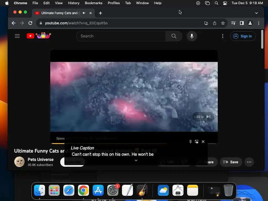The height and width of the screenshot is (201, 268).
Task: Open GarageBand from the Dock
Action: (142, 190)
